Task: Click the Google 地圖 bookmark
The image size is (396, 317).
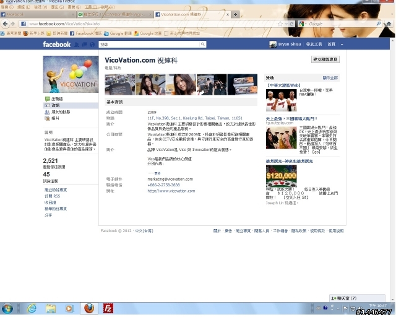Action: click(x=148, y=33)
